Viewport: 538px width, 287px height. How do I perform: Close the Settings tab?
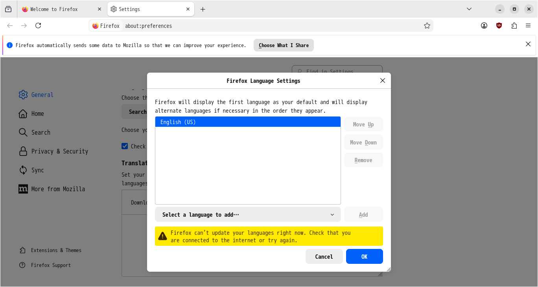pos(188,9)
